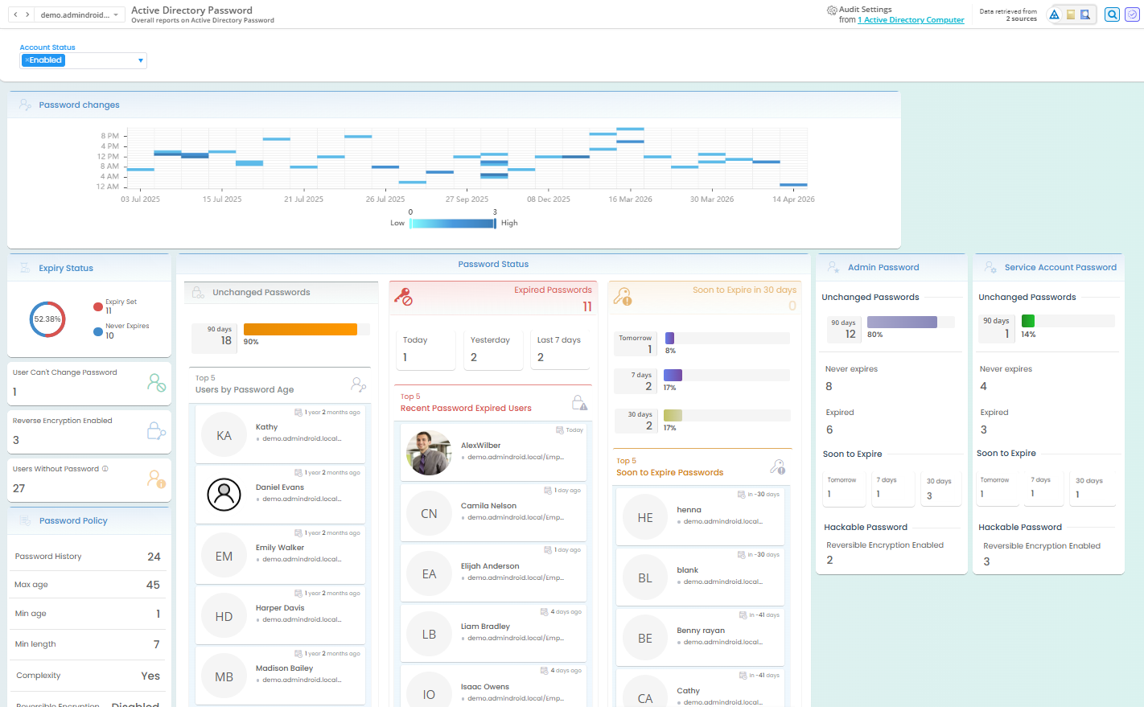Click the Service Account Password panel icon
The image size is (1144, 707).
tap(990, 267)
